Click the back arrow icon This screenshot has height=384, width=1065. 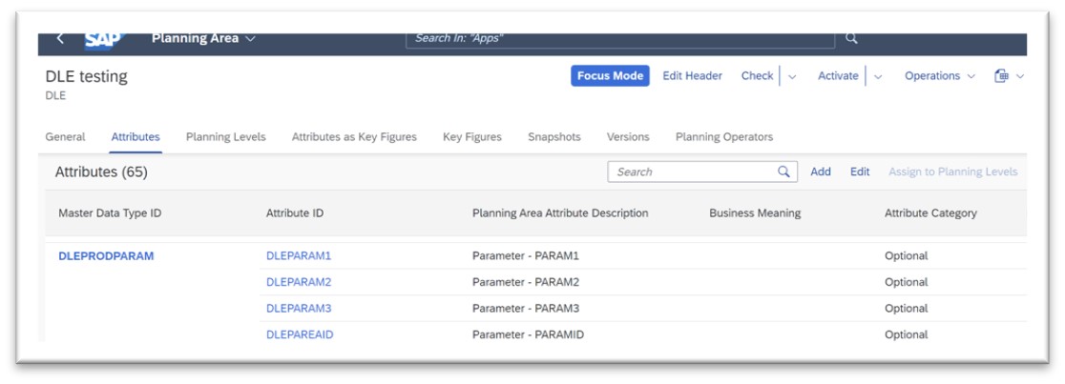pyautogui.click(x=60, y=39)
